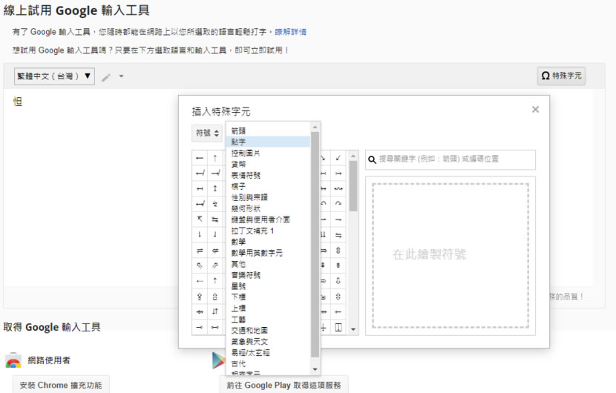
Task: Pick 表情符號 from the list
Action: tap(268, 175)
